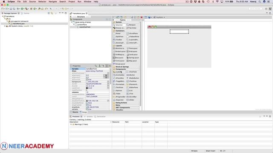This screenshot has width=273, height=153.
Task: Activate the Marquee tool
Action: (133, 25)
